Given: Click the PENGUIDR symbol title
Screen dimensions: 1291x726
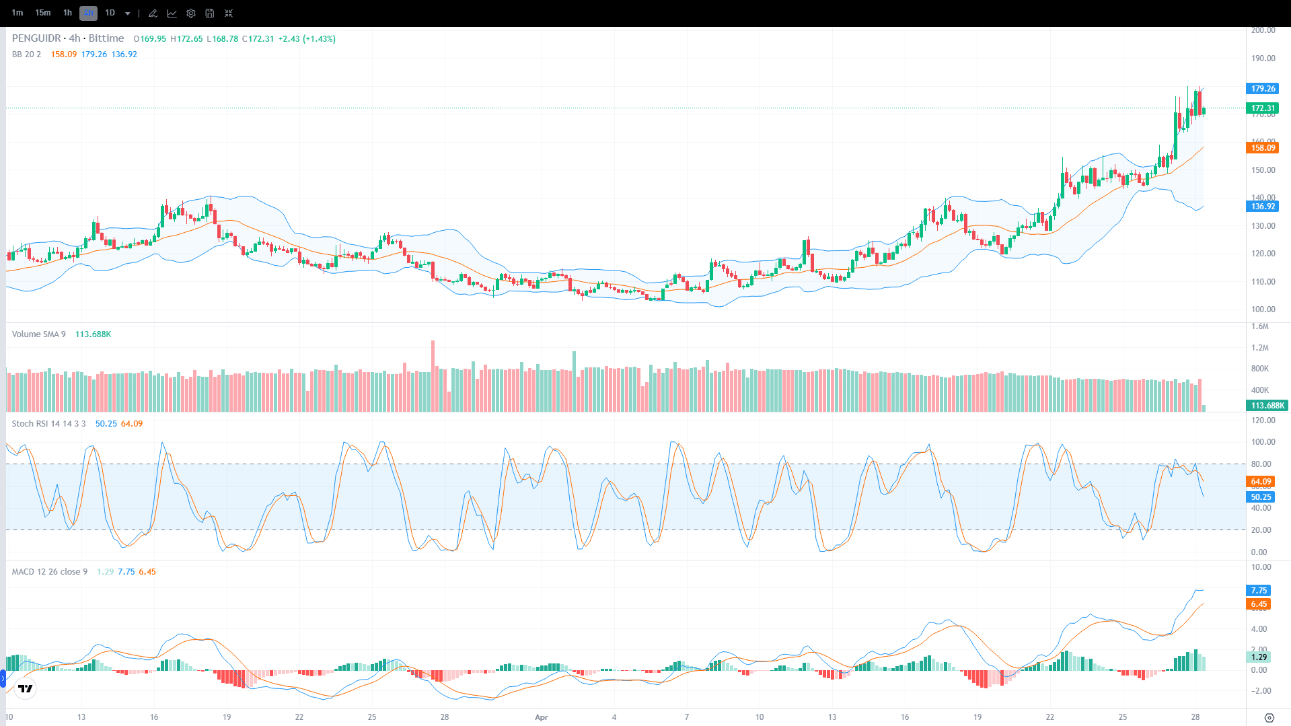Looking at the screenshot, I should click(35, 38).
